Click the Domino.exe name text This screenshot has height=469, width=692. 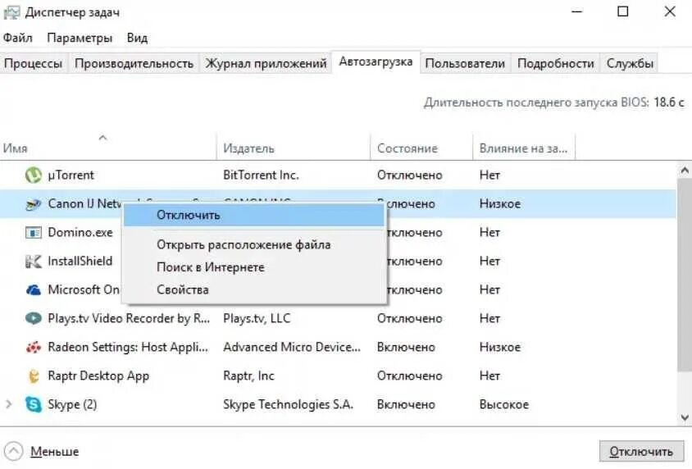pos(80,233)
